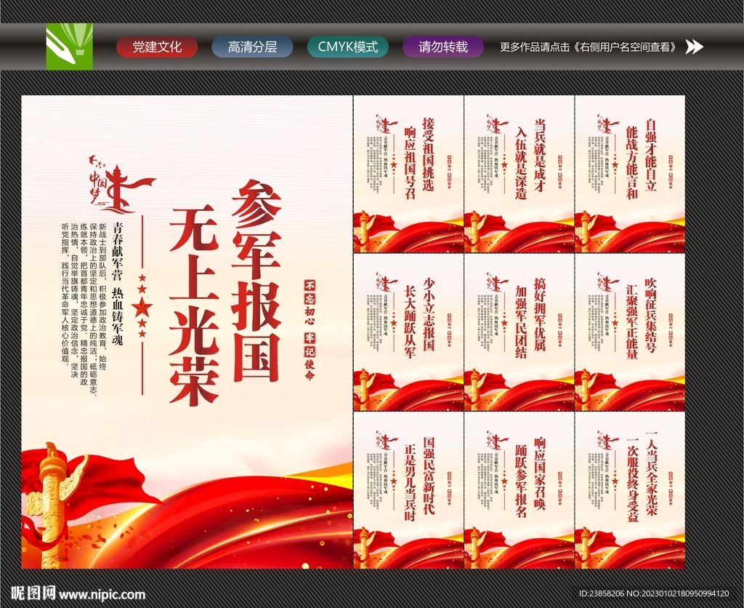The width and height of the screenshot is (744, 608).
Task: Click the 党建文化 red pill button
Action: 157,47
